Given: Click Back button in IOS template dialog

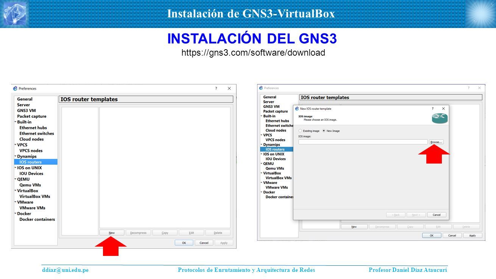Looking at the screenshot, I should tap(396, 215).
